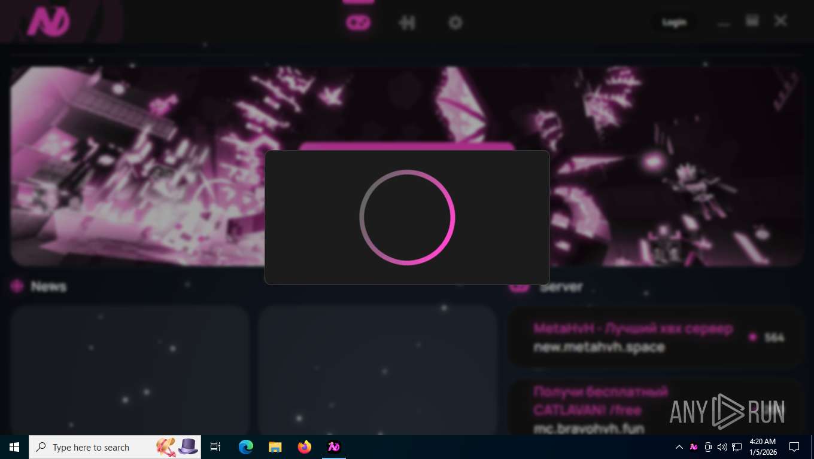Open the Windows notification center icon

(794, 447)
